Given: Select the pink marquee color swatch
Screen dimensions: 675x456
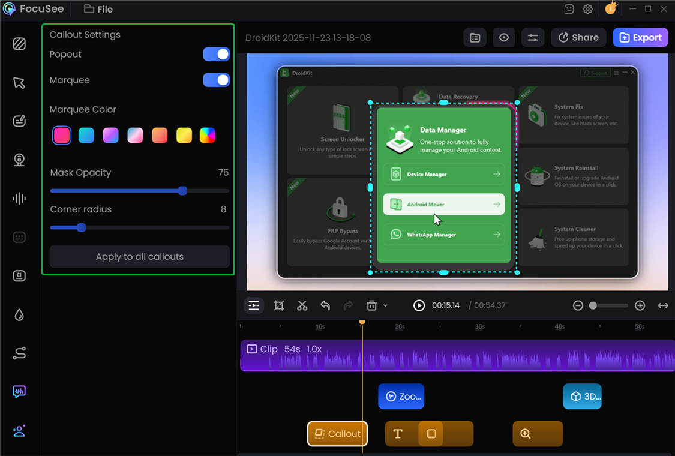Looking at the screenshot, I should coord(62,135).
